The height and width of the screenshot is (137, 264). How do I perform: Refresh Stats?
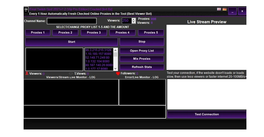(x=142, y=67)
